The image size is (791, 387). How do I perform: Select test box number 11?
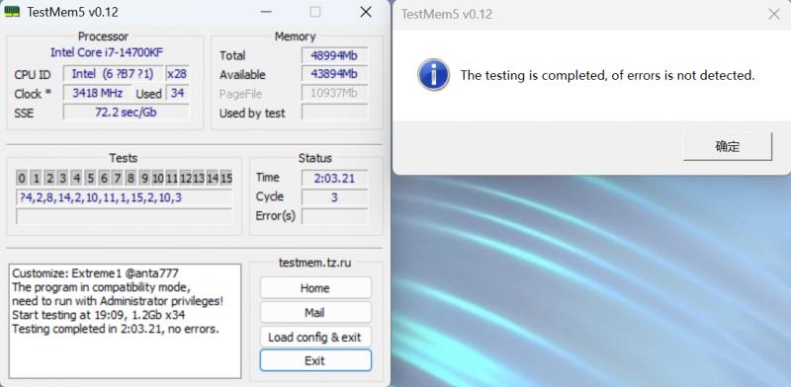(172, 178)
